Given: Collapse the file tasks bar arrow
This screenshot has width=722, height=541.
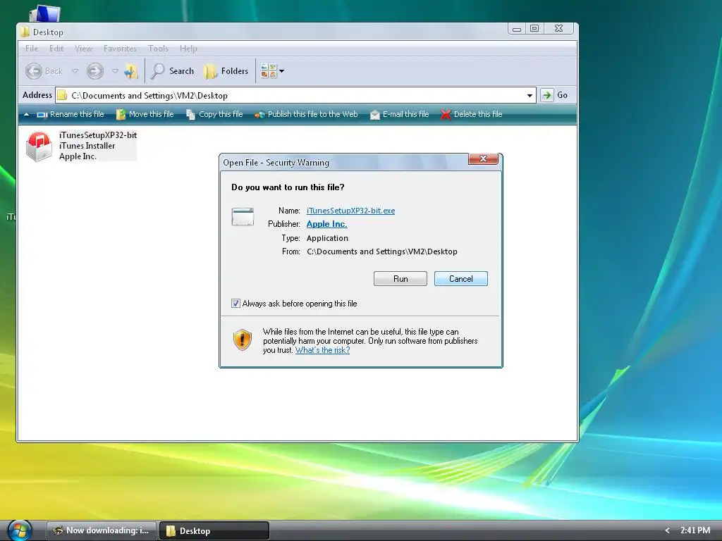Looking at the screenshot, I should (27, 115).
